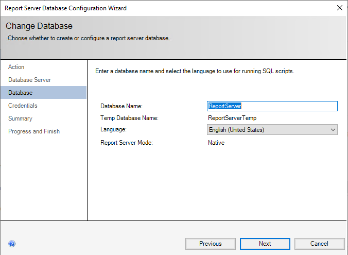Click the Native report server mode value
This screenshot has height=255, width=348.
coord(216,143)
